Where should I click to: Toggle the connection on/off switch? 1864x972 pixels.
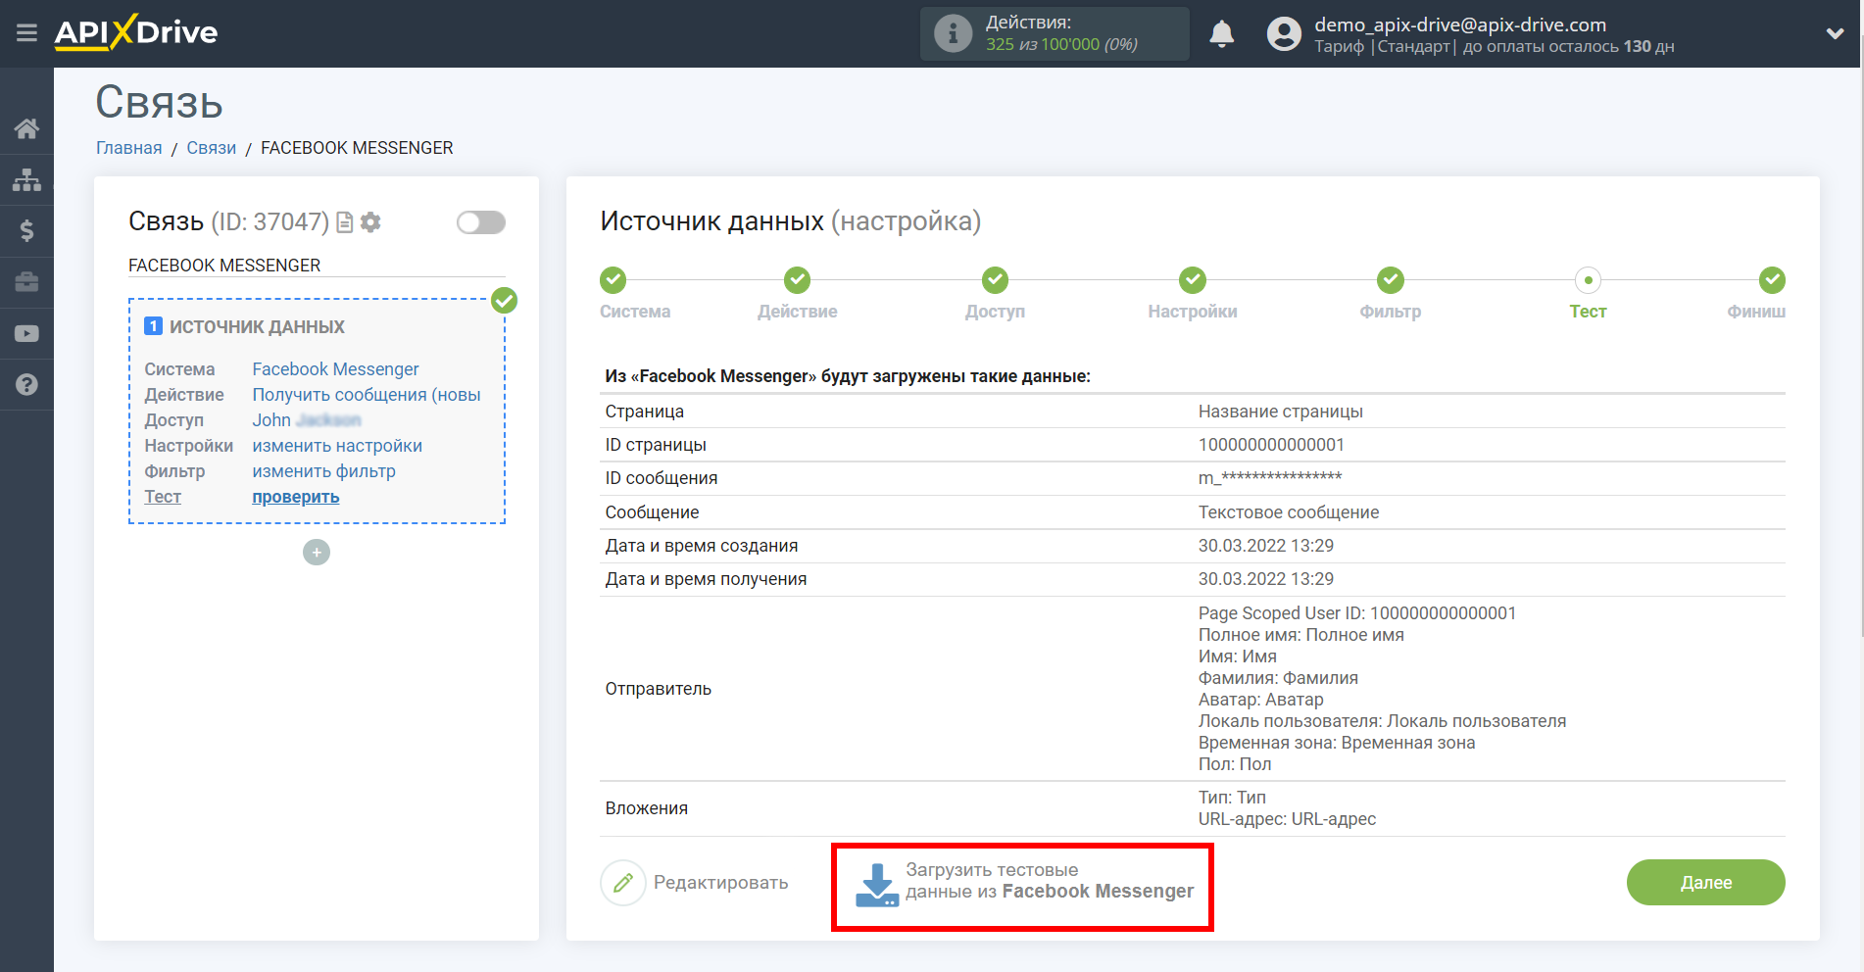point(481,222)
